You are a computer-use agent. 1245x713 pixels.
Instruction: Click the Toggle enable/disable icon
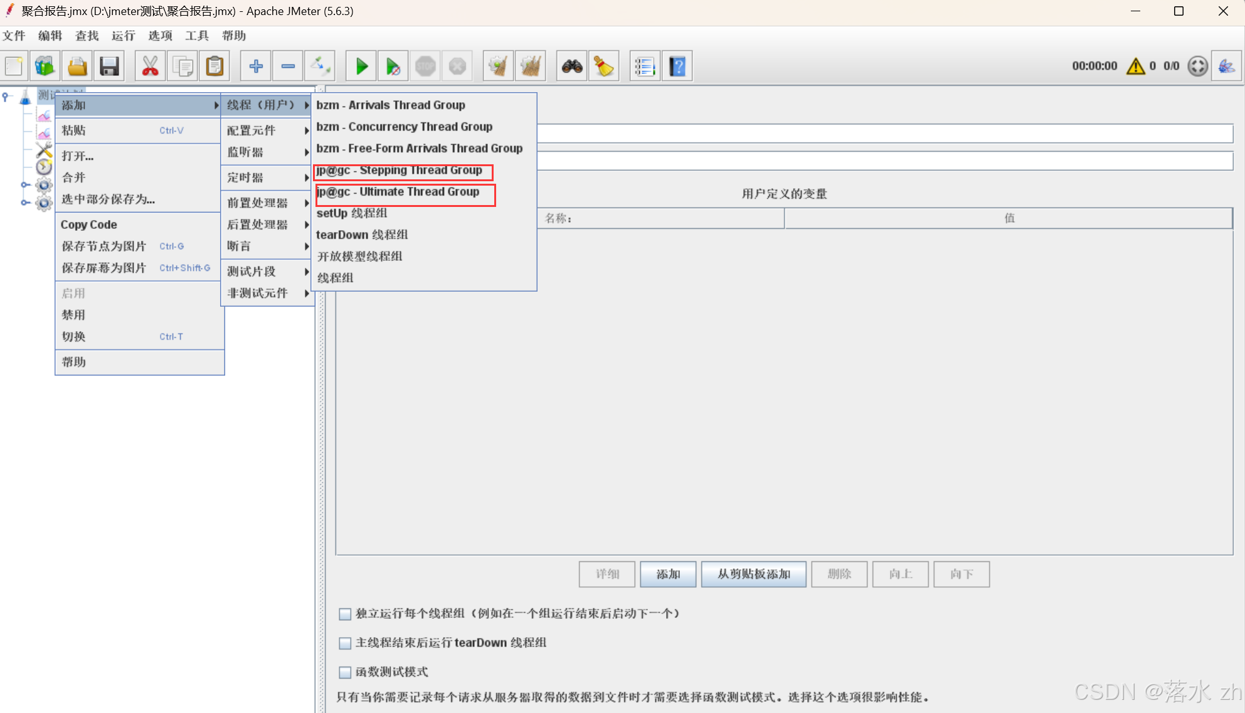click(x=320, y=66)
